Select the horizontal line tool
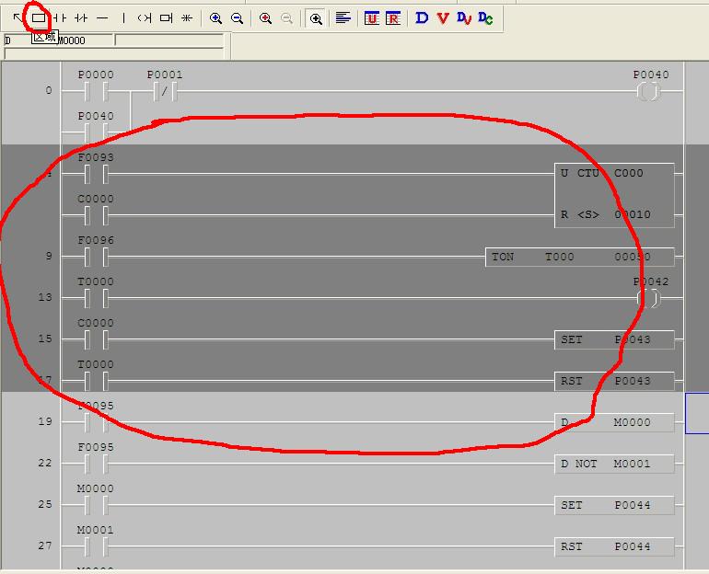 [x=102, y=17]
